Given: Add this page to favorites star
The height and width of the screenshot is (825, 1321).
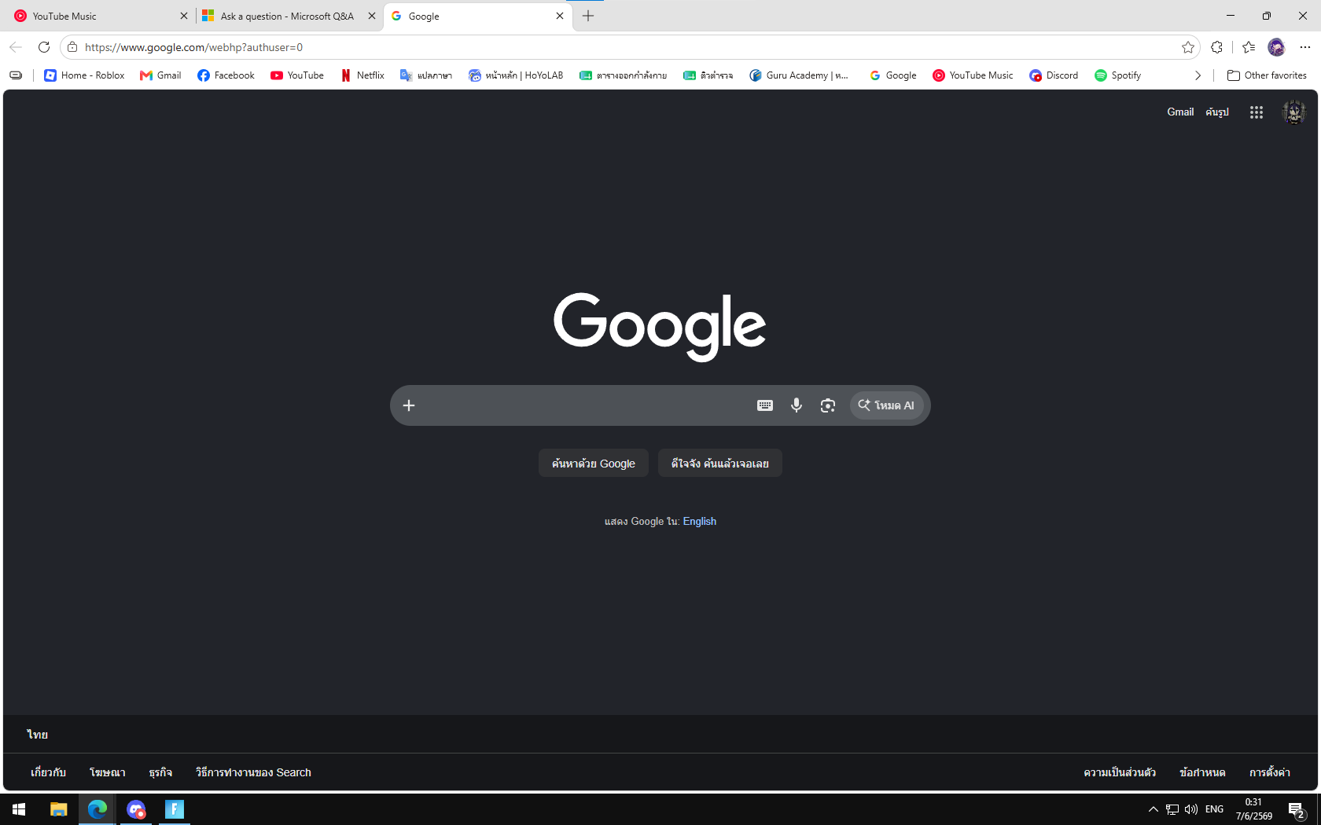Looking at the screenshot, I should click(1188, 47).
